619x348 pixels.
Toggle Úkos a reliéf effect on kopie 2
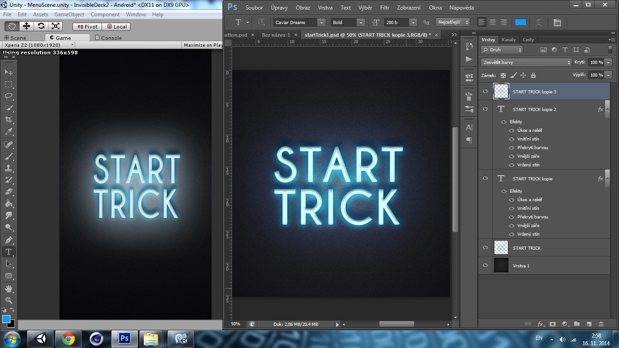pyautogui.click(x=512, y=130)
